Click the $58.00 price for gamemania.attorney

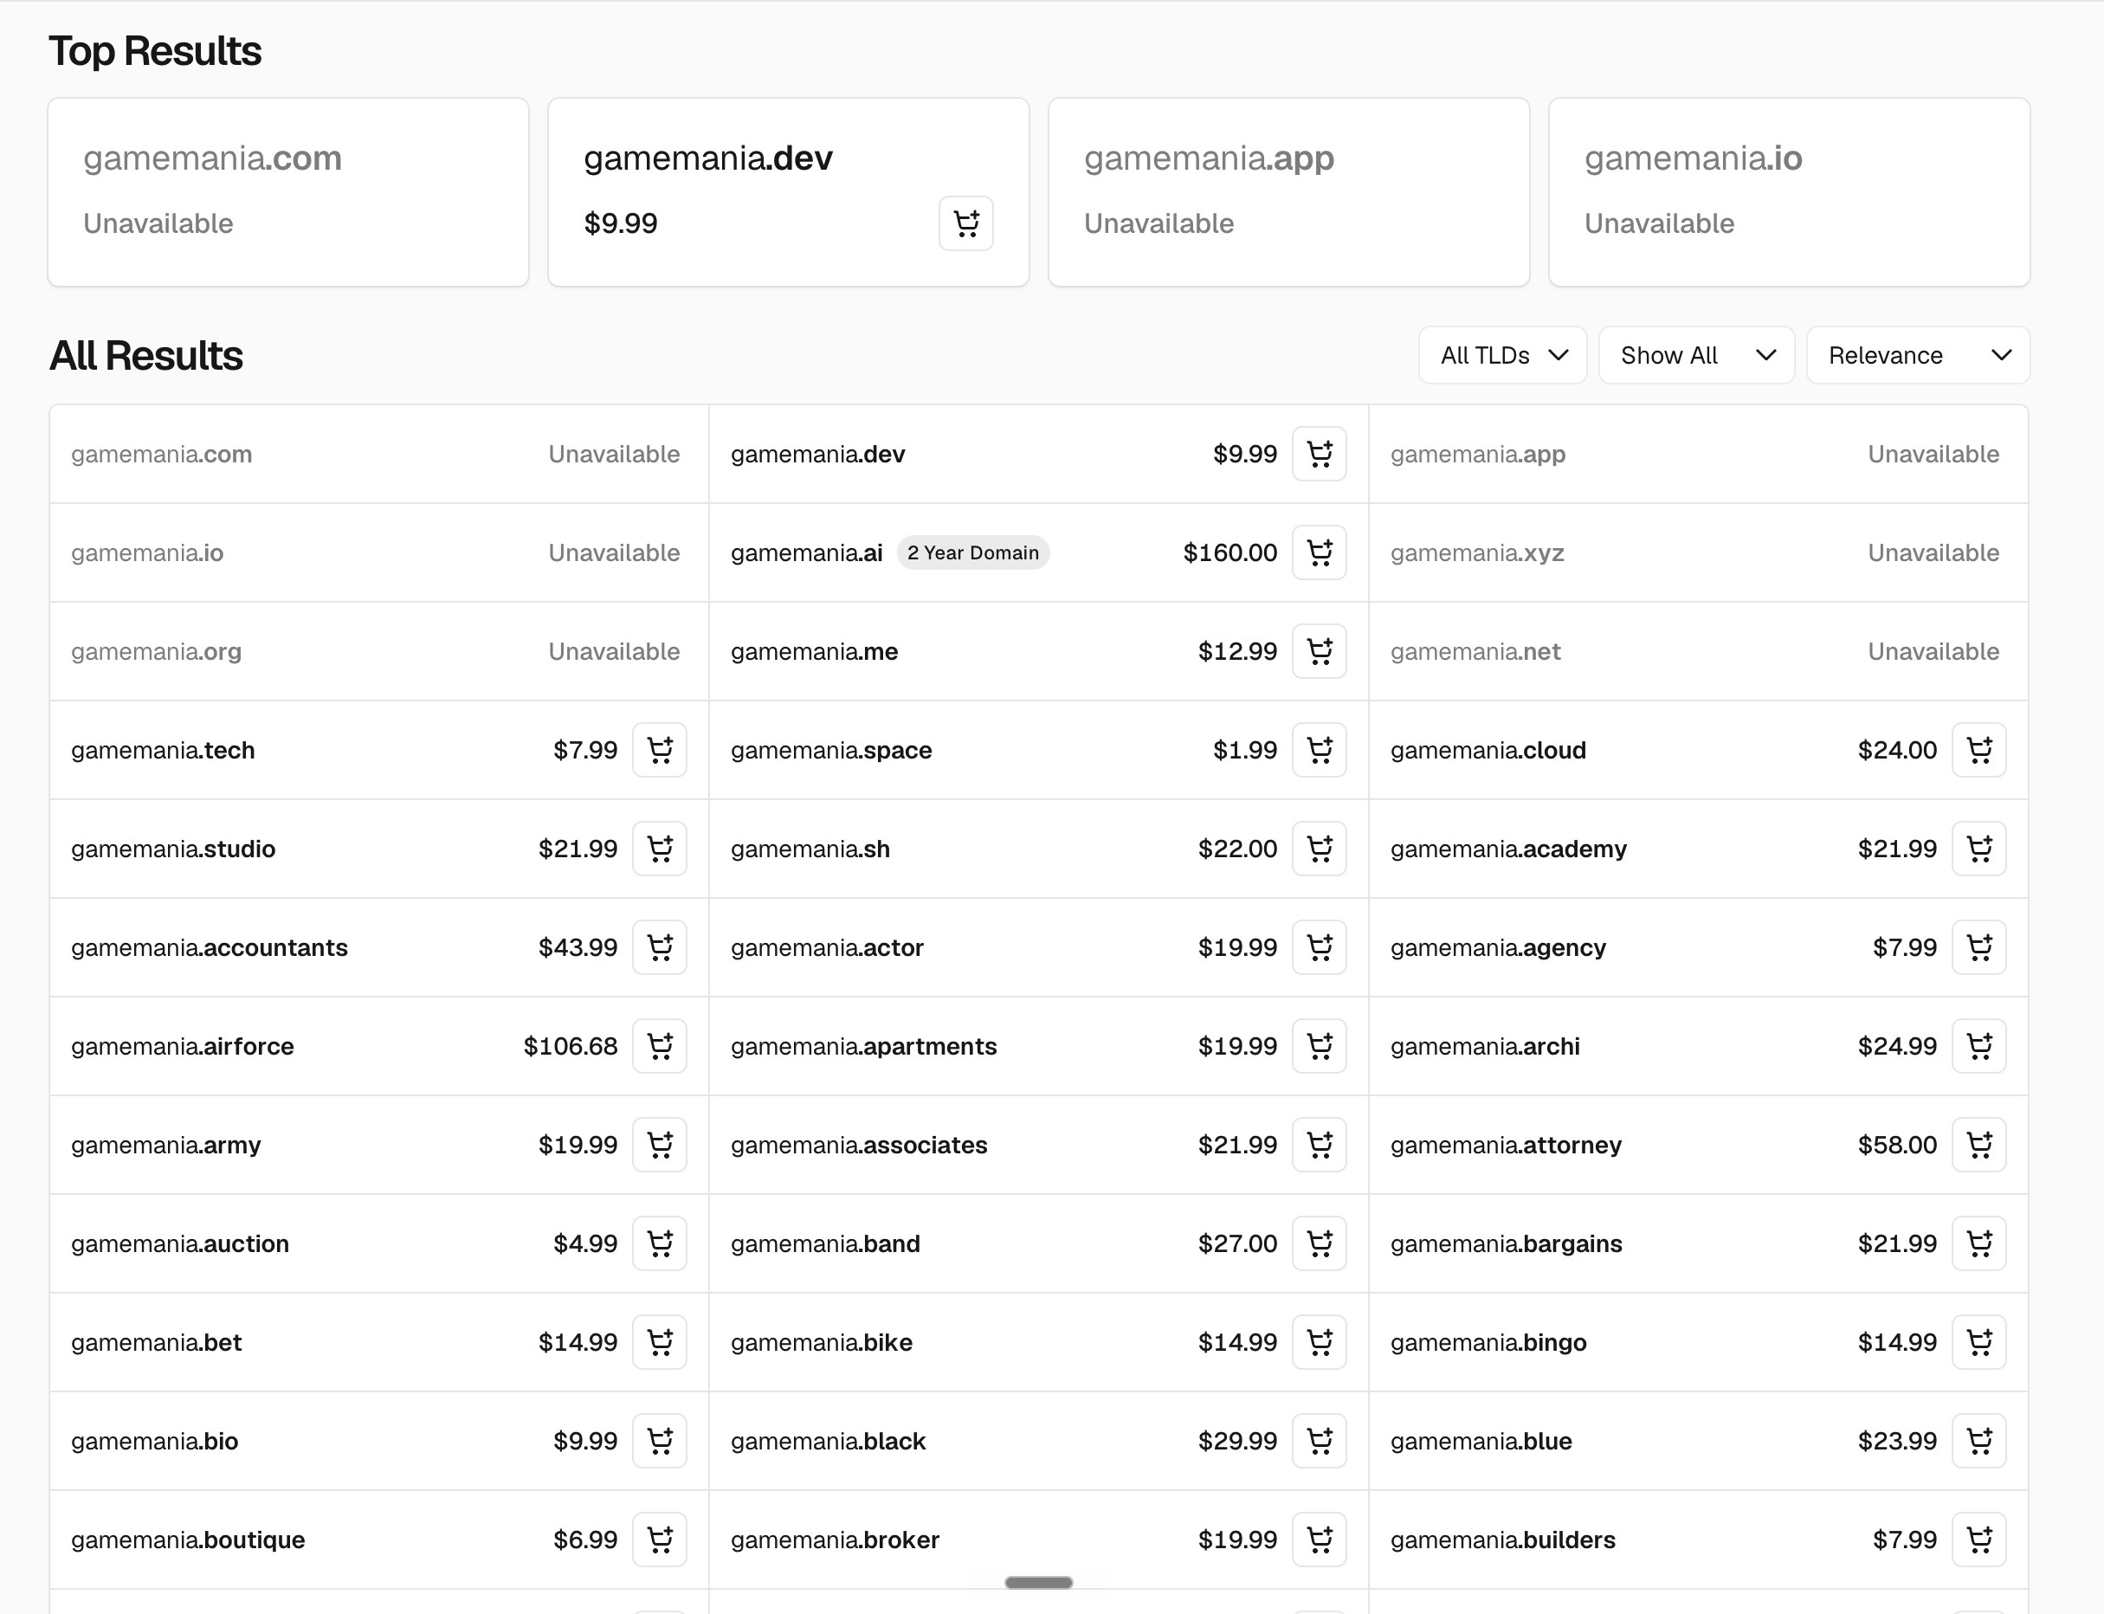1897,1146
